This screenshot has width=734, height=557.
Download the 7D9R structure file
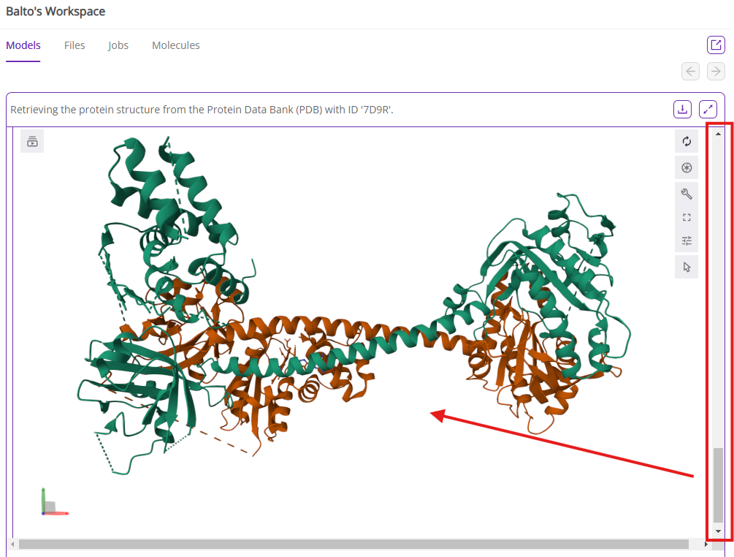[x=682, y=110]
